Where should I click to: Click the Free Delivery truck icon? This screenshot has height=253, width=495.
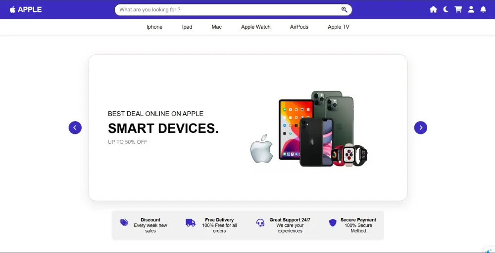(x=191, y=223)
